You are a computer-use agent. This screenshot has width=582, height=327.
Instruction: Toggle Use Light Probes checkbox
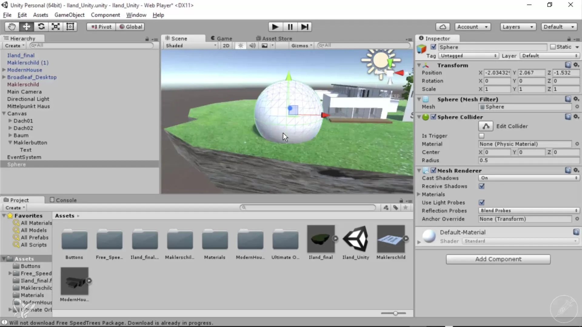(481, 202)
